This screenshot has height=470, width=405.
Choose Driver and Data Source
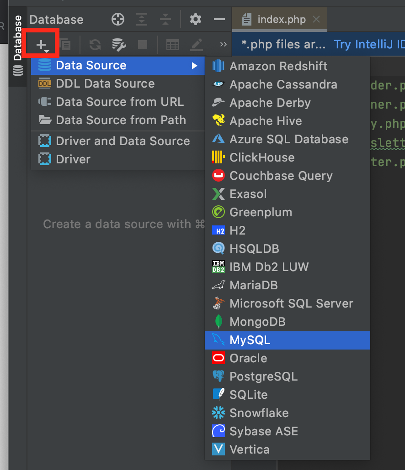[118, 141]
